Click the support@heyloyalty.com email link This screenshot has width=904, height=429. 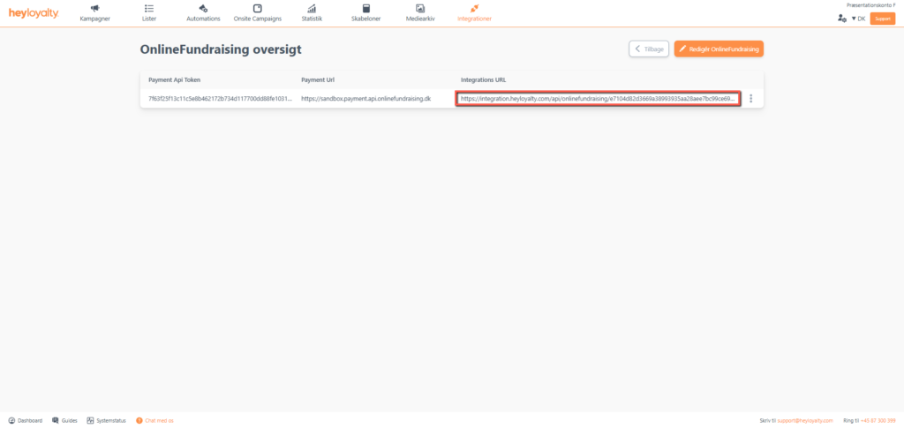(804, 420)
